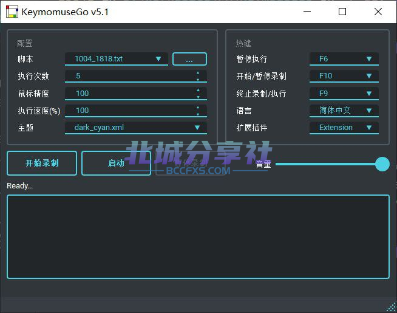Click the disabled 暂停录制 pause recording button
Screen dimensions: 397x313
pos(191,163)
